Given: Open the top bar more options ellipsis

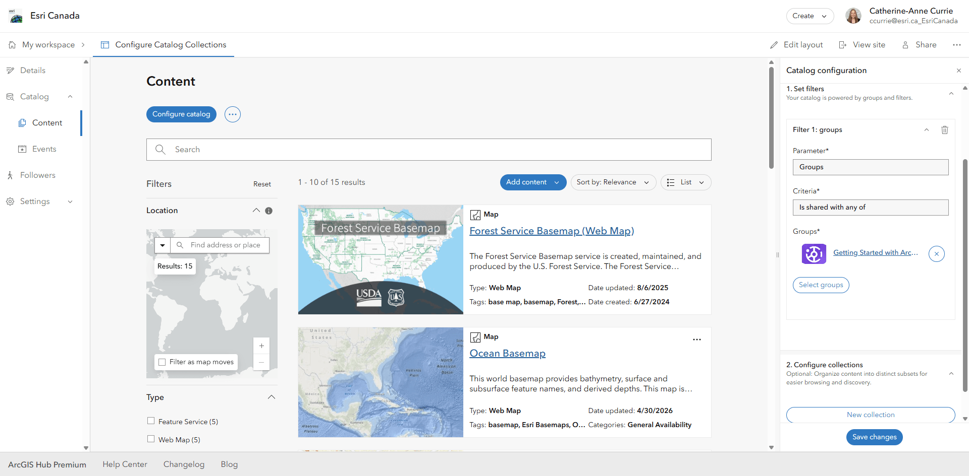Looking at the screenshot, I should [957, 45].
